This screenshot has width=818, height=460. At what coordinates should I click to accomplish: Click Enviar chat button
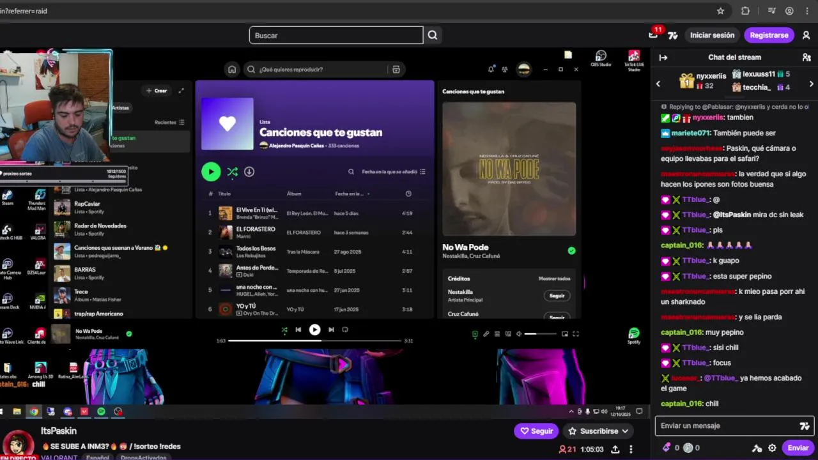click(x=798, y=448)
